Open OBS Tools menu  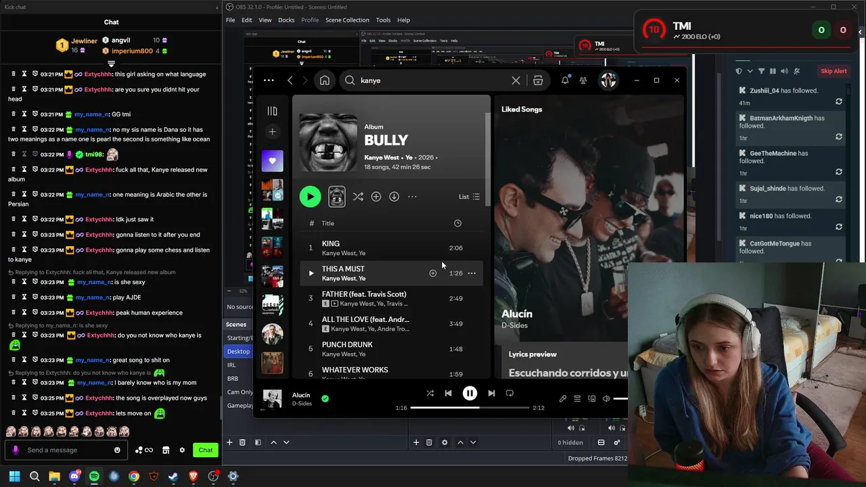383,20
